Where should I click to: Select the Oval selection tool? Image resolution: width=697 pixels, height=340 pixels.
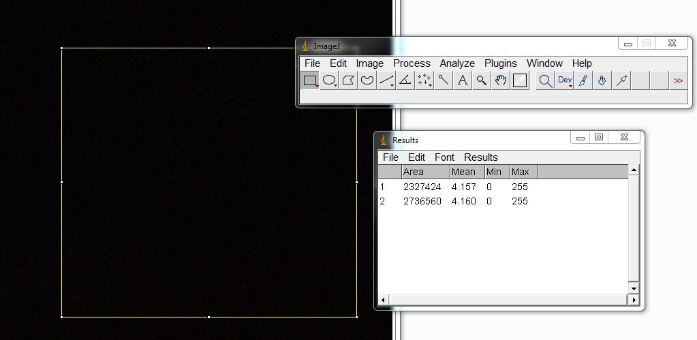[x=329, y=80]
